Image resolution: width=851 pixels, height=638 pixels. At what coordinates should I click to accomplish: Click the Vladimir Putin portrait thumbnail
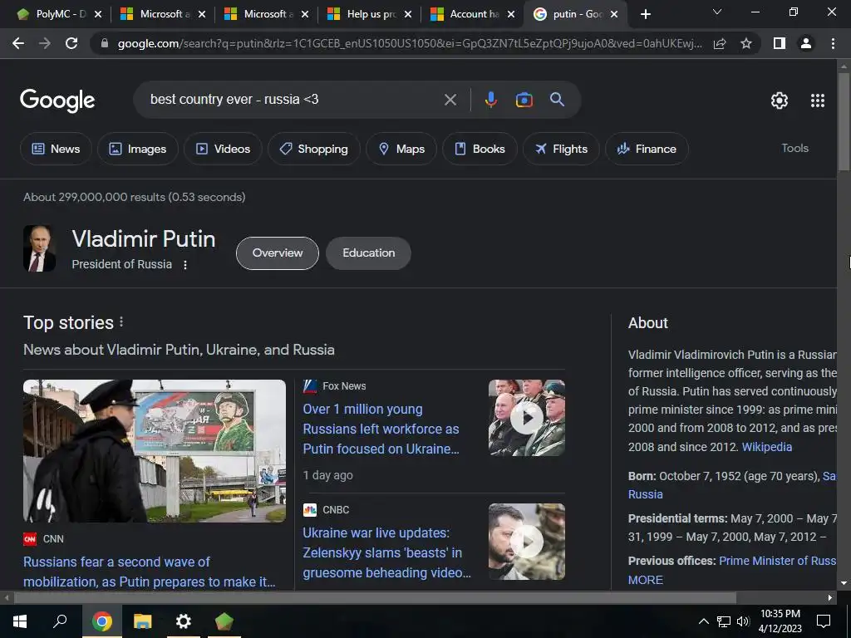(x=39, y=248)
